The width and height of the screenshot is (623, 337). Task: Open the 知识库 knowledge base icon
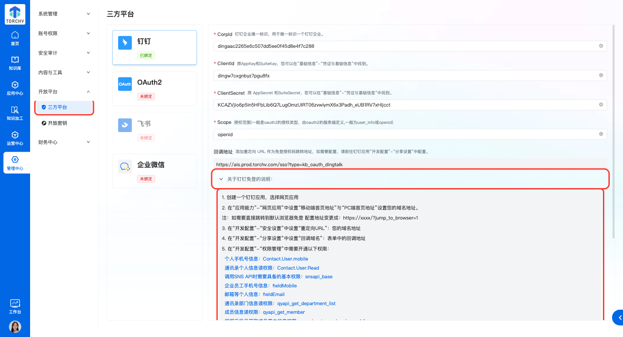[15, 63]
